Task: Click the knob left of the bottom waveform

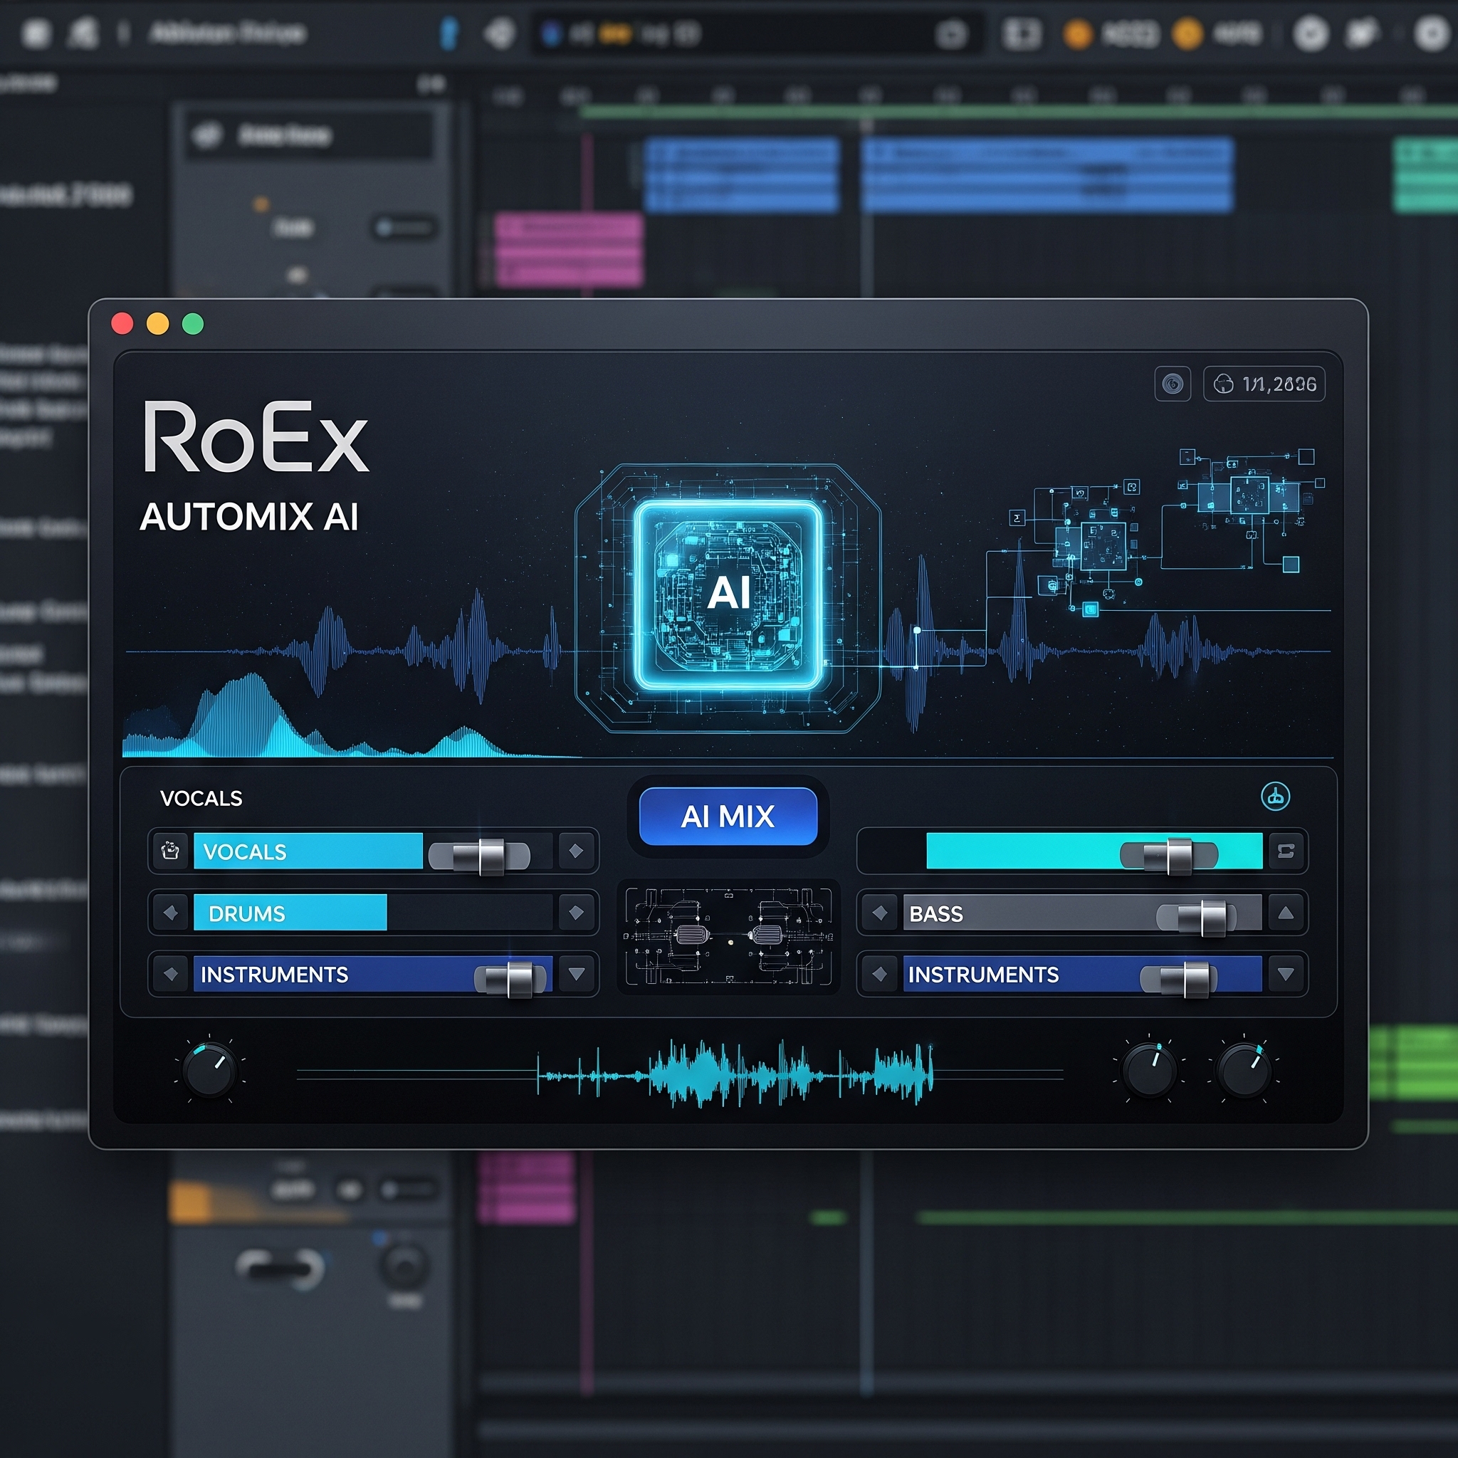Action: pos(210,1070)
